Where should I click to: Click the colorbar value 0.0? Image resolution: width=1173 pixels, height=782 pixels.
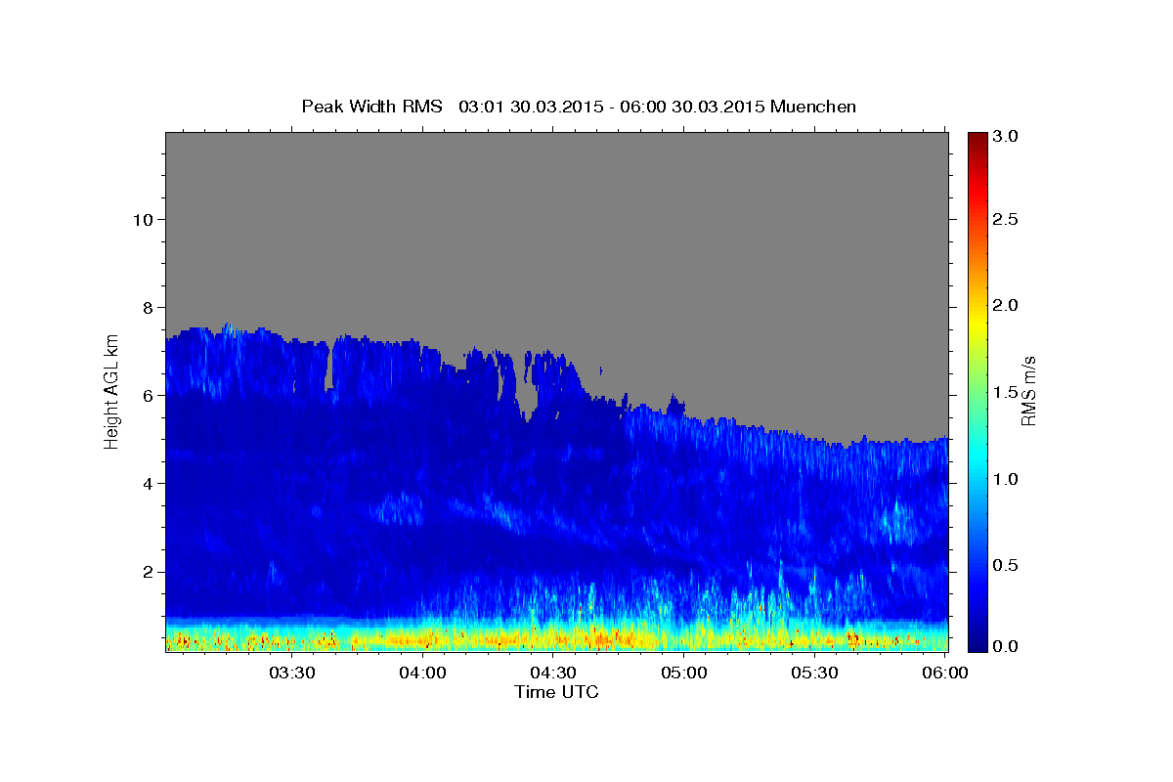(1007, 646)
